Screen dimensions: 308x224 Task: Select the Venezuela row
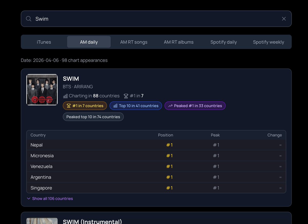coord(156,167)
